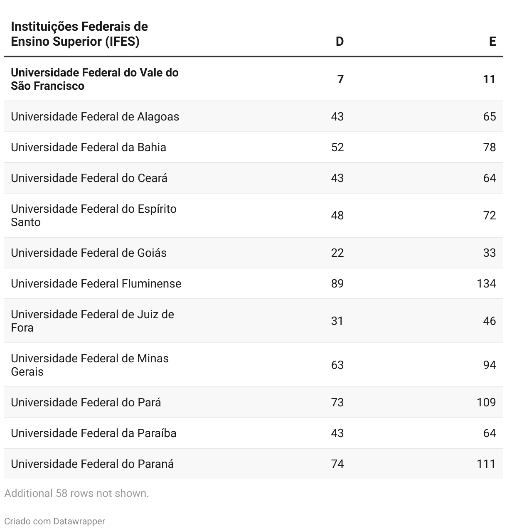
Task: Click the value 134 in the Fluminense row
Action: (x=486, y=283)
